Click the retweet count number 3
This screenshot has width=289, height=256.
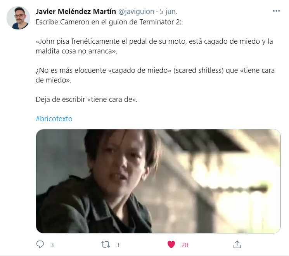click(118, 245)
